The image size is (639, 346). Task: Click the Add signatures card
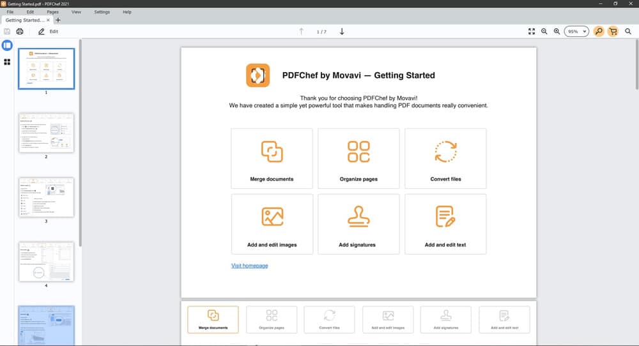click(x=358, y=224)
